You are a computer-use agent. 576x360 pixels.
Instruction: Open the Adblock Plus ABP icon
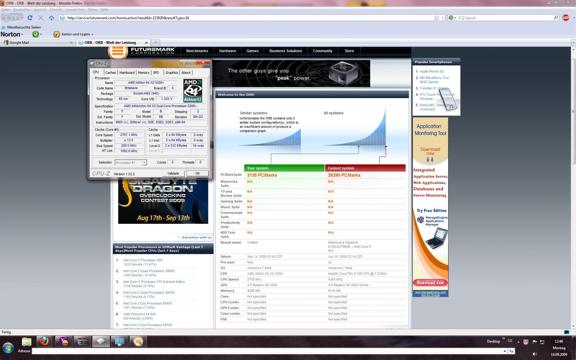click(x=566, y=18)
